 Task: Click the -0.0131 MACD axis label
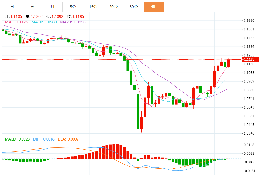tap(249, 171)
